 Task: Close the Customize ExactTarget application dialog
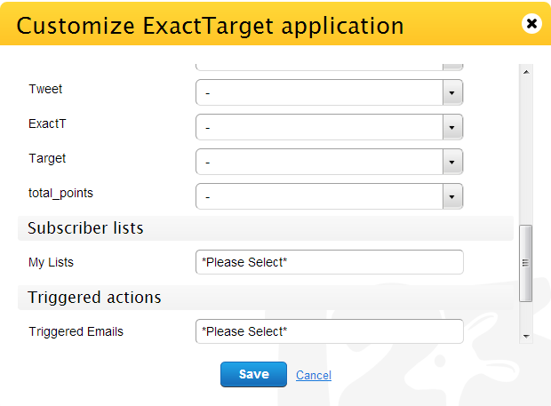[x=531, y=23]
